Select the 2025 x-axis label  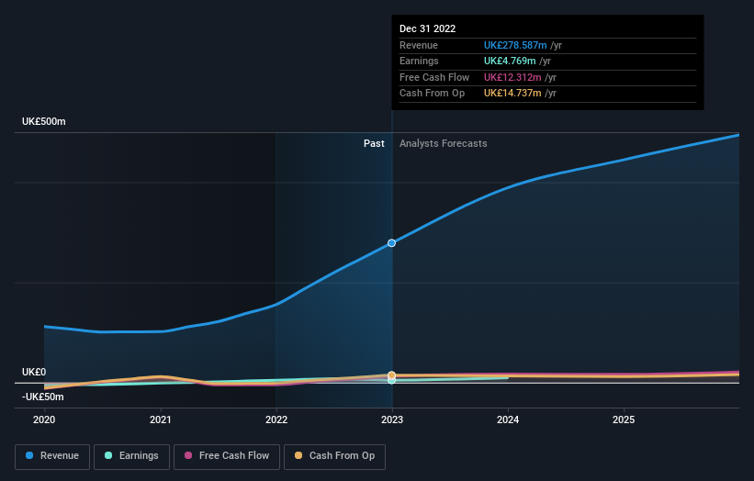point(624,419)
